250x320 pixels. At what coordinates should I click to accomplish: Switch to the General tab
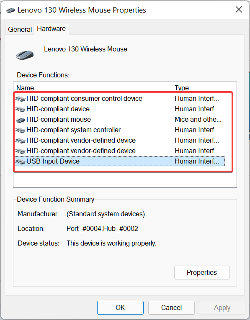pos(20,29)
